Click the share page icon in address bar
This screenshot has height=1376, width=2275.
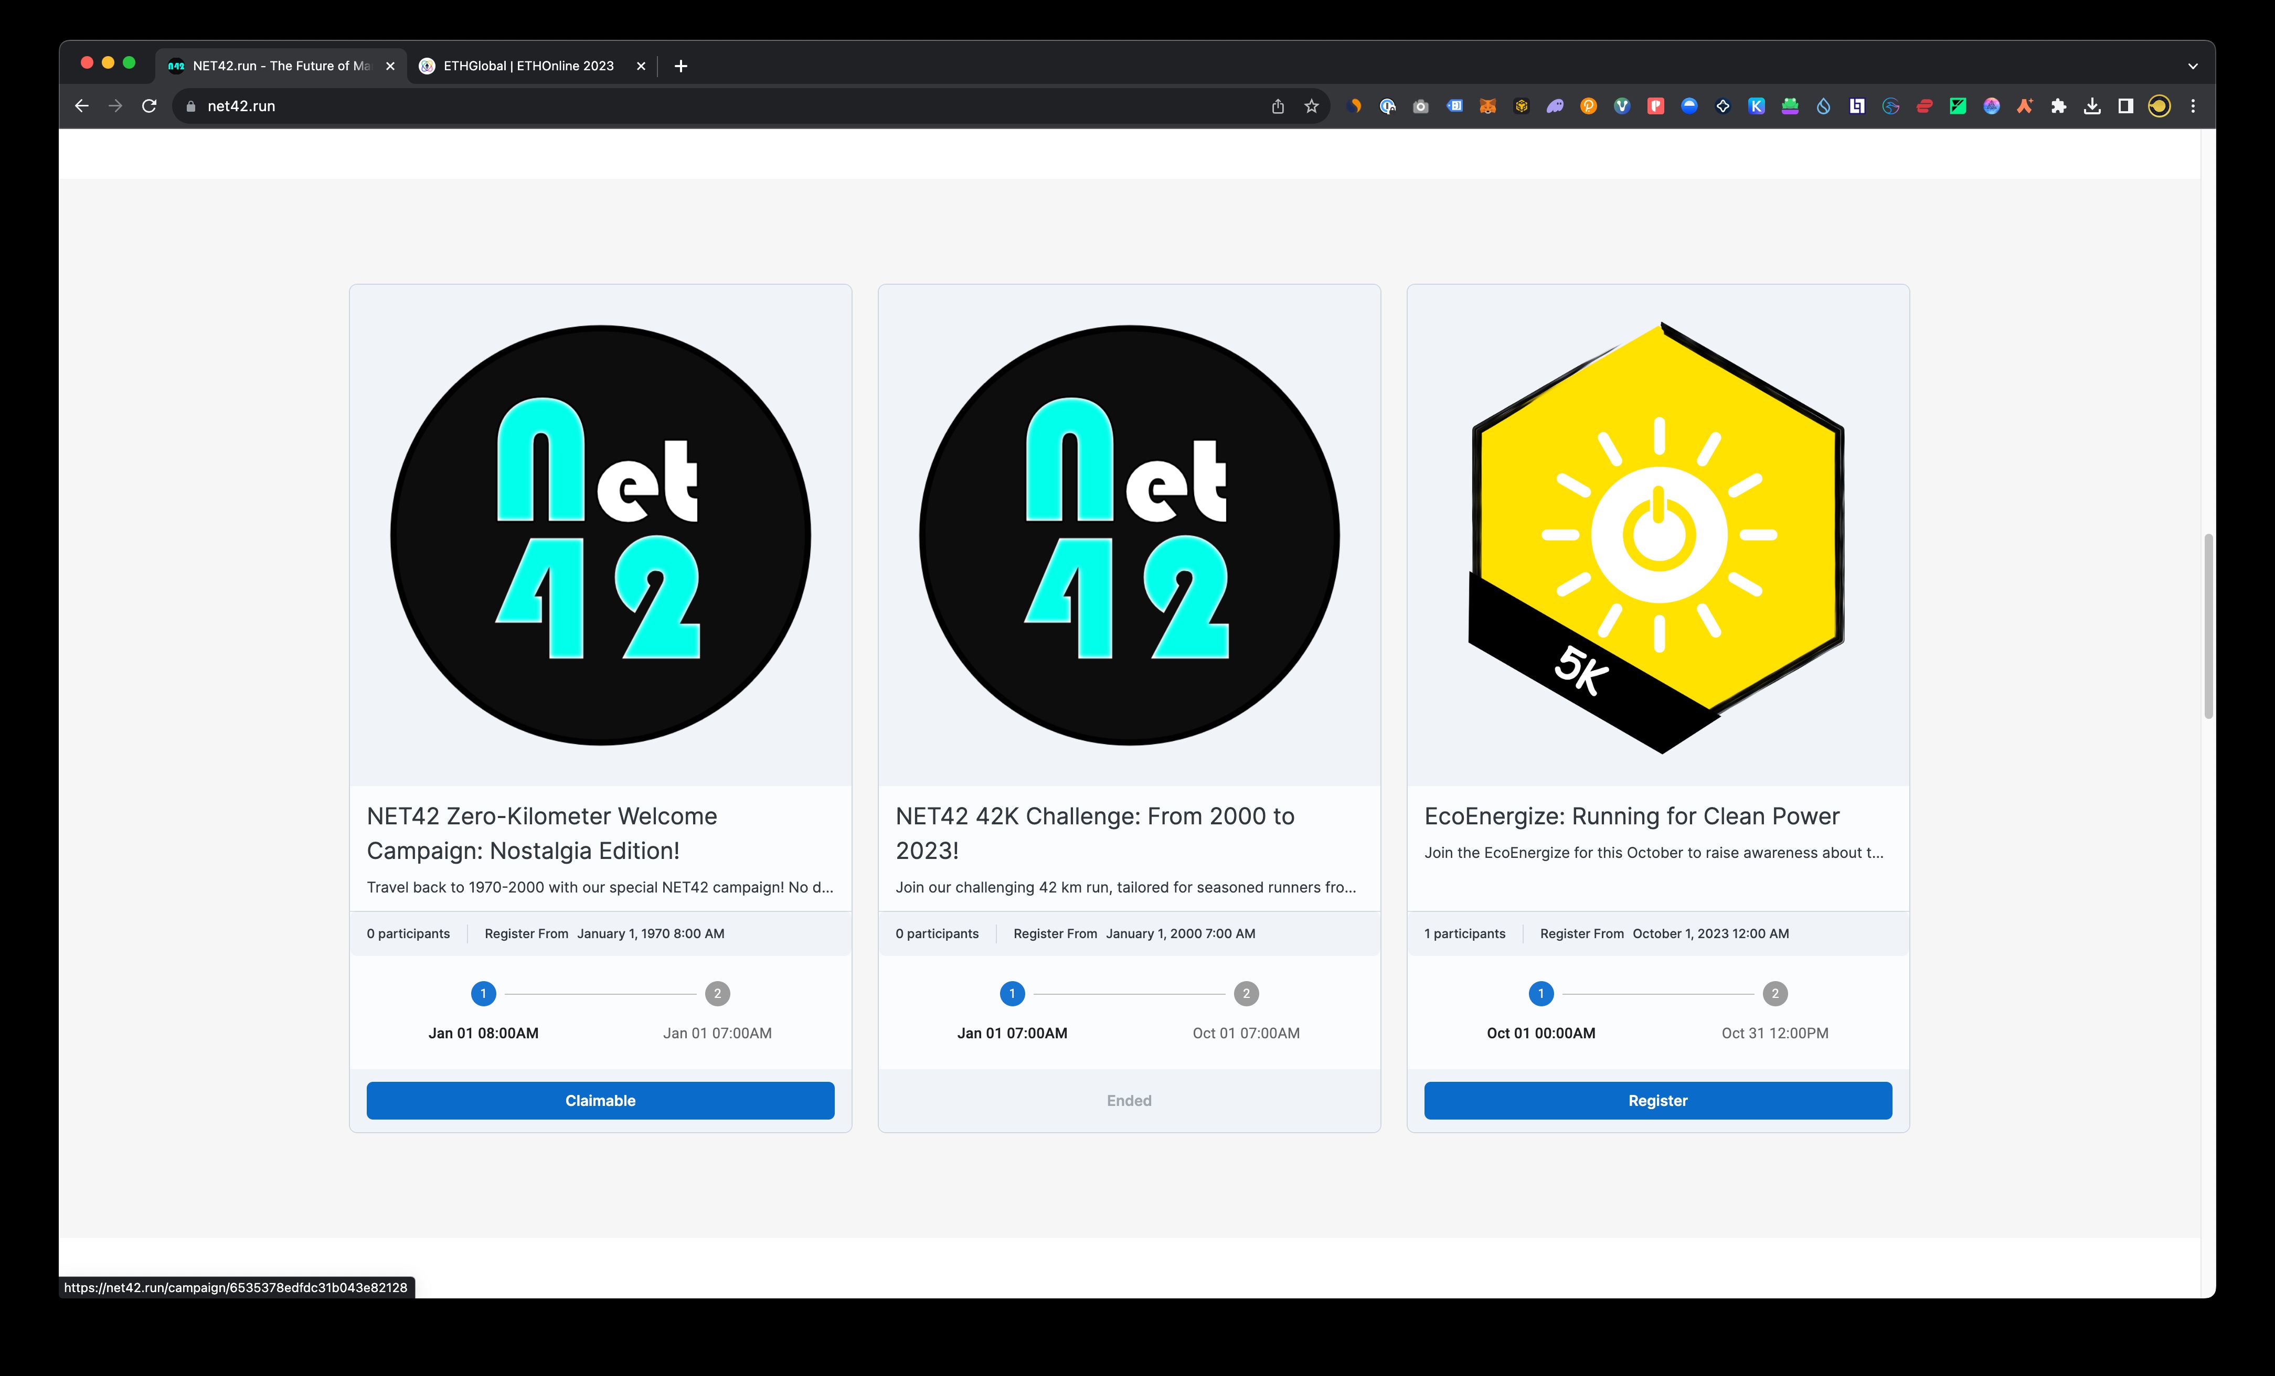[x=1278, y=106]
